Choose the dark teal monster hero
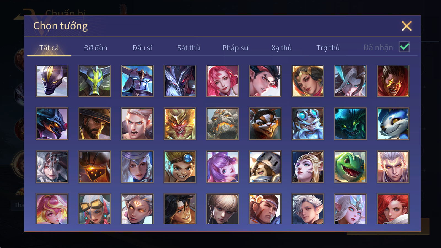This screenshot has width=441, height=248. pos(350,124)
